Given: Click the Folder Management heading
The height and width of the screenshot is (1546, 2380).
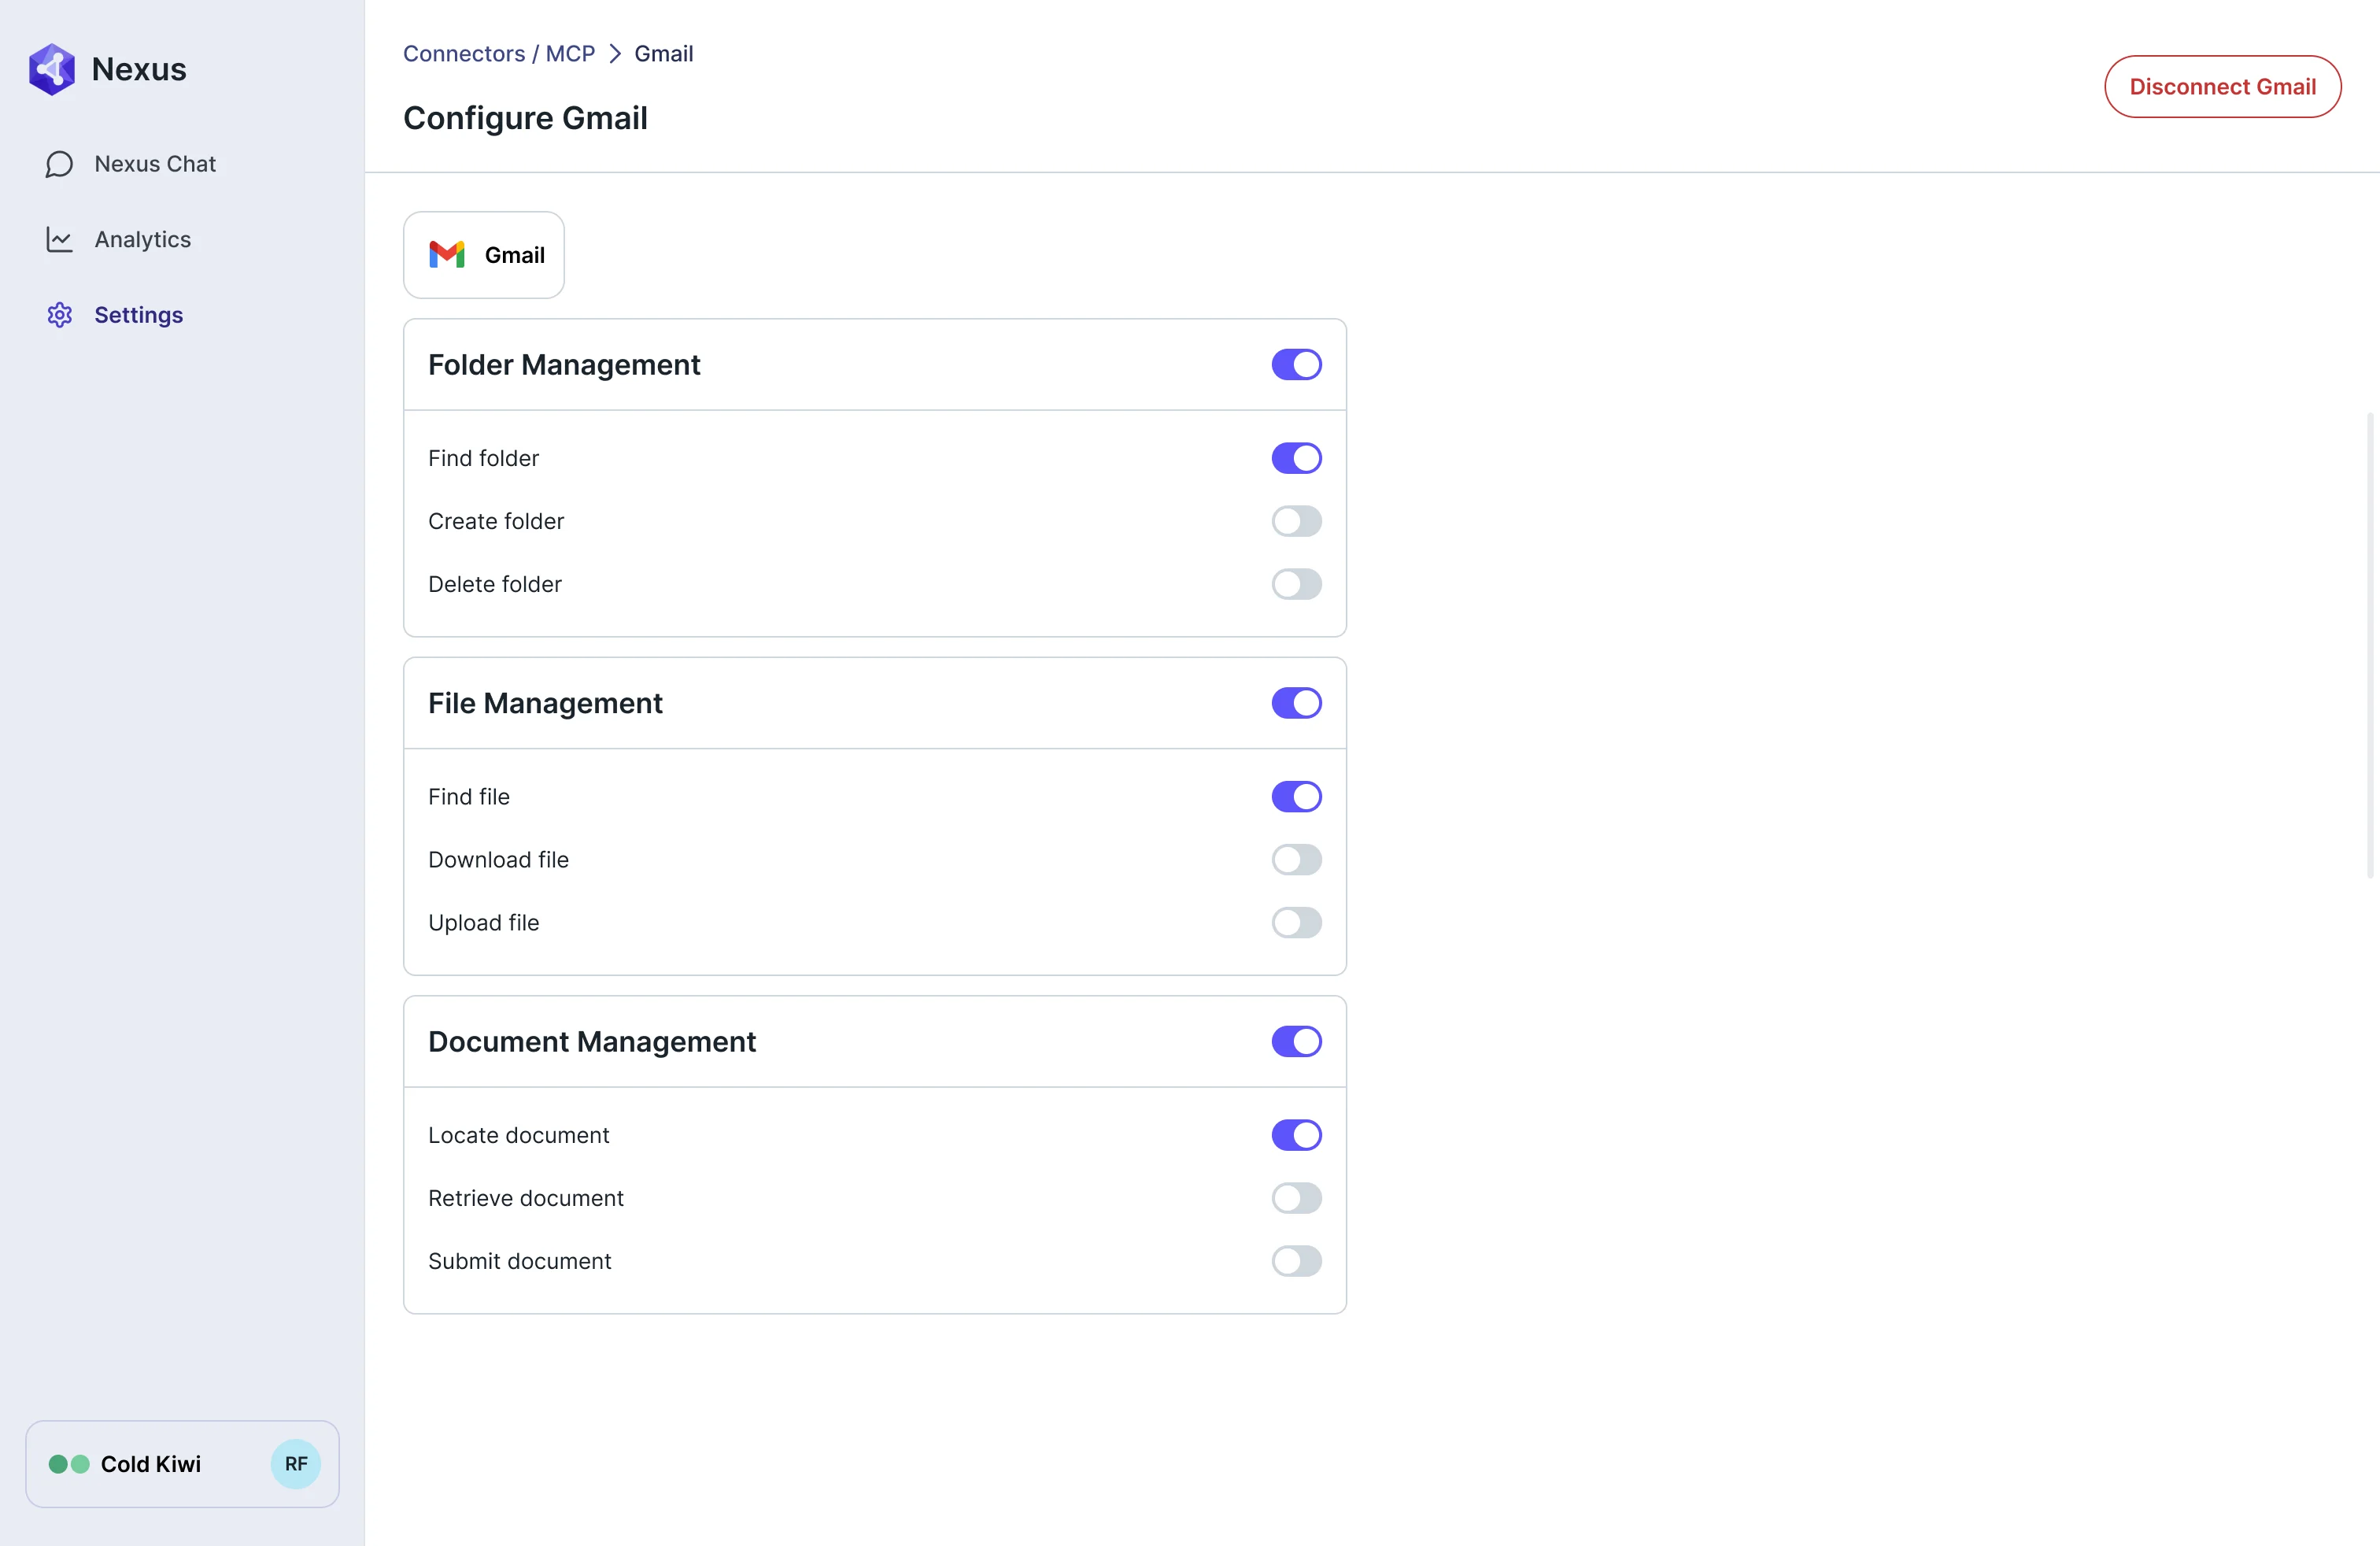Looking at the screenshot, I should [564, 365].
